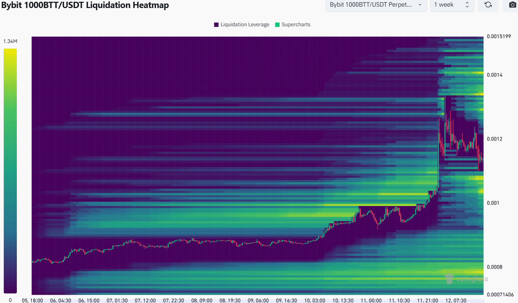The image size is (518, 303).
Task: Click the 08, 09:00 time axis label
Action: click(202, 300)
